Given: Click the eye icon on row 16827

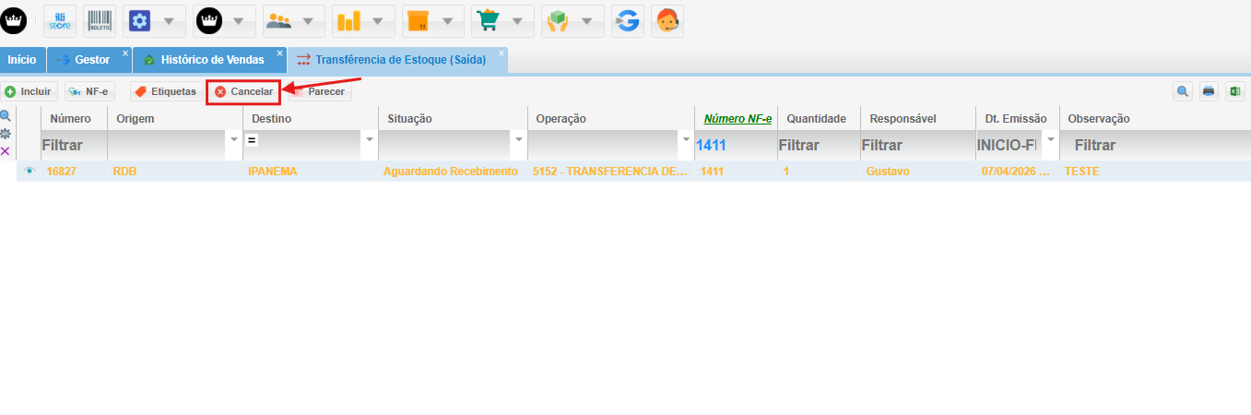Looking at the screenshot, I should click(30, 172).
